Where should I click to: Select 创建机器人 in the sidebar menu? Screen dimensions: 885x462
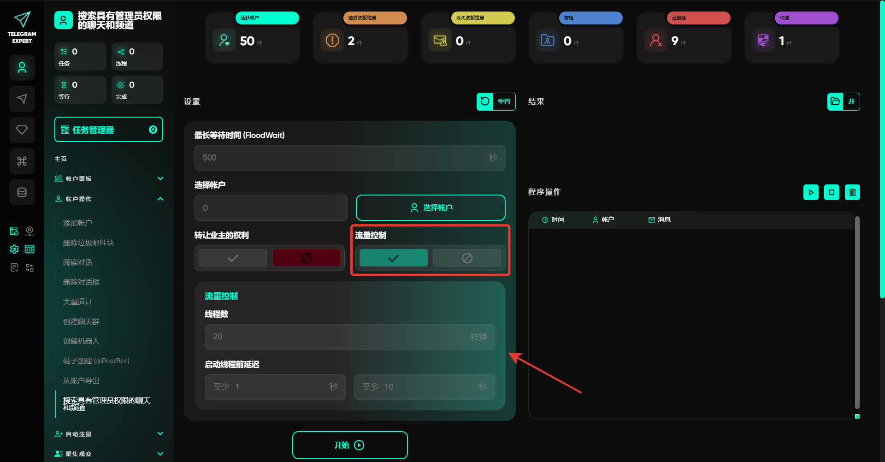click(x=81, y=341)
